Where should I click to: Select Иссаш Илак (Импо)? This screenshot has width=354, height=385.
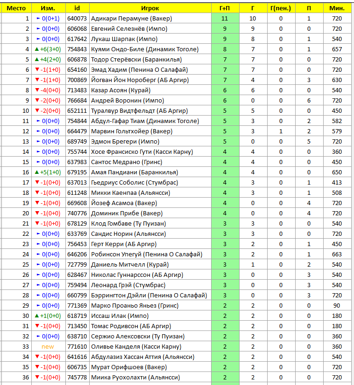tap(120, 316)
